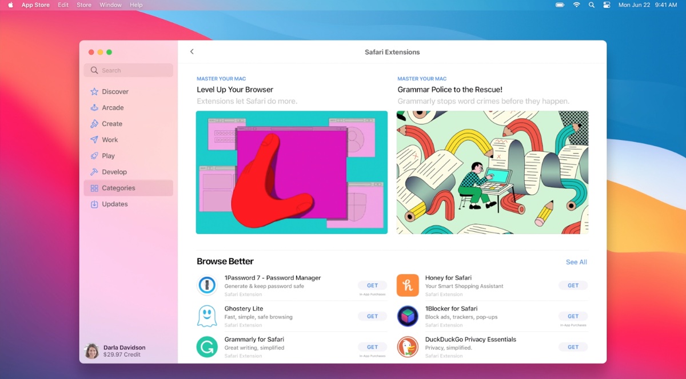
Task: Open the Window menu
Action: point(110,5)
